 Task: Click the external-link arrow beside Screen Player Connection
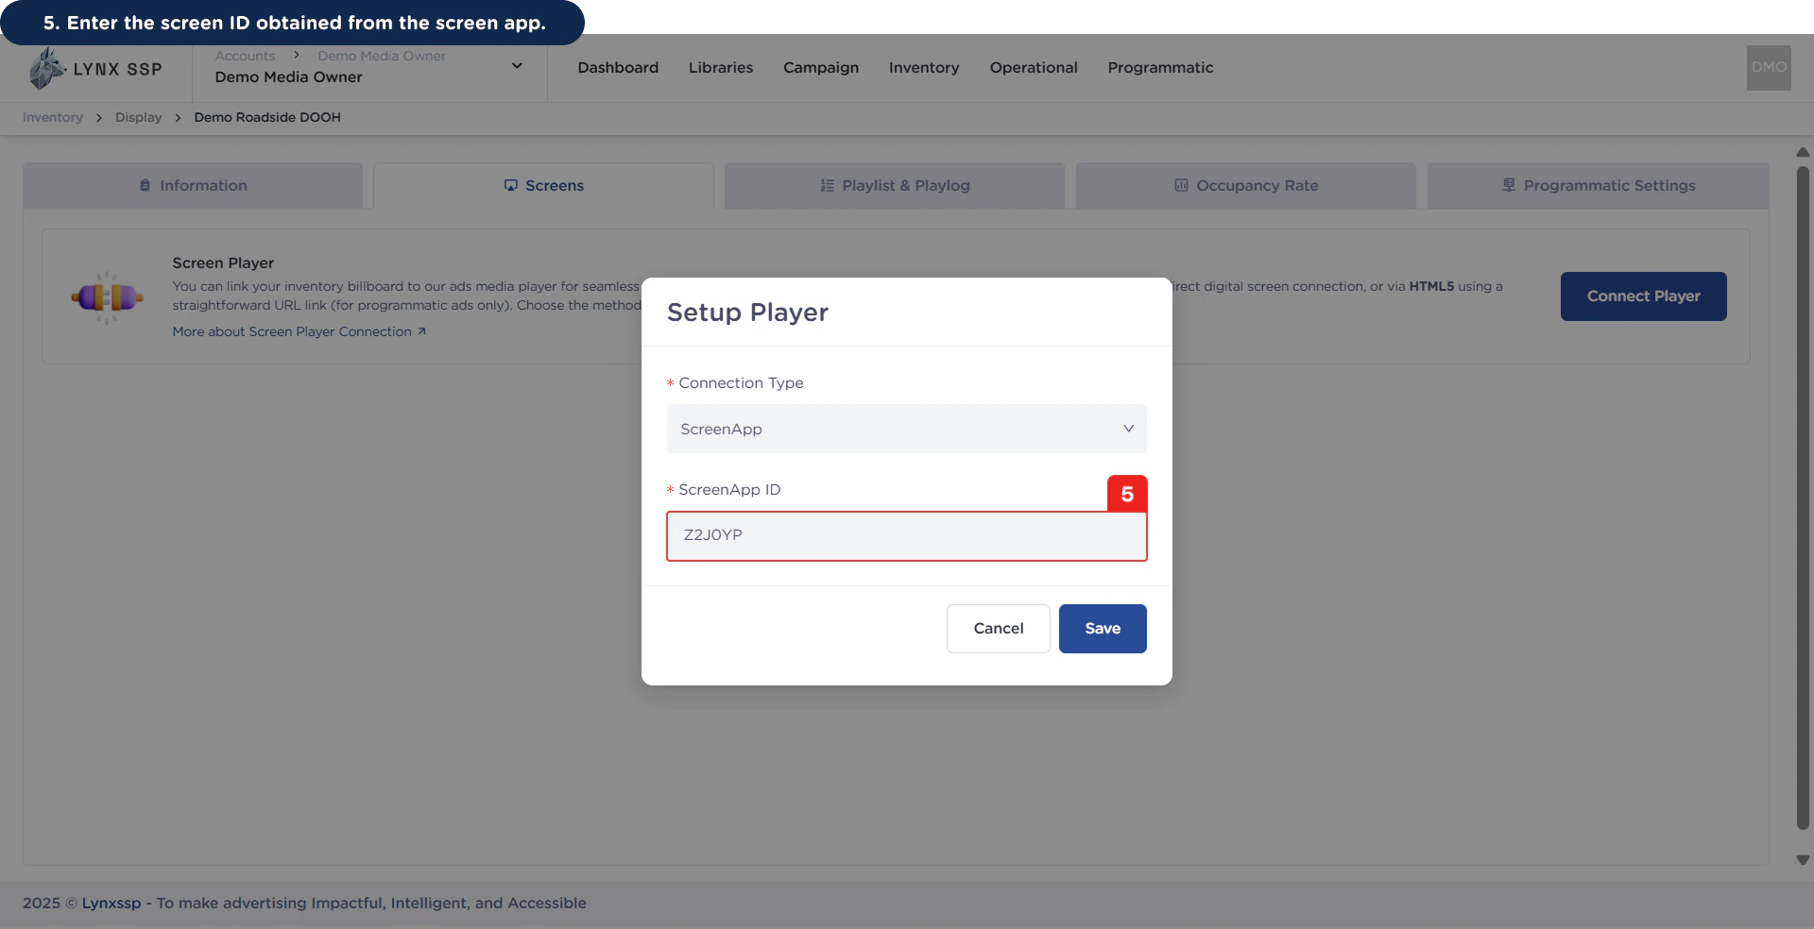(x=421, y=331)
